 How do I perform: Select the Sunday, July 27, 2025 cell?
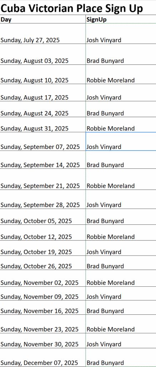(43, 34)
